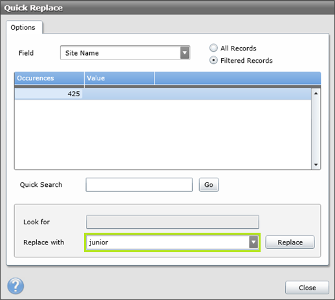Image resolution: width=335 pixels, height=300 pixels.
Task: Select the All Records radio button
Action: tap(213, 48)
